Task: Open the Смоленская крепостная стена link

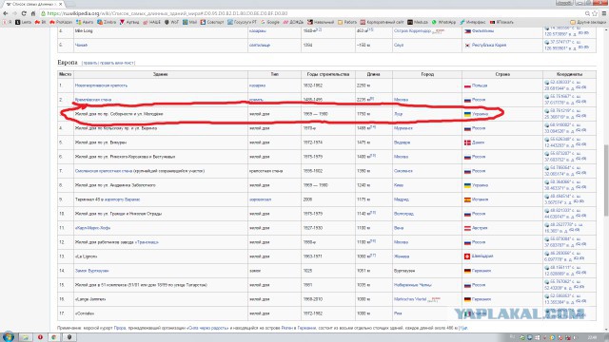Action: pyautogui.click(x=104, y=171)
